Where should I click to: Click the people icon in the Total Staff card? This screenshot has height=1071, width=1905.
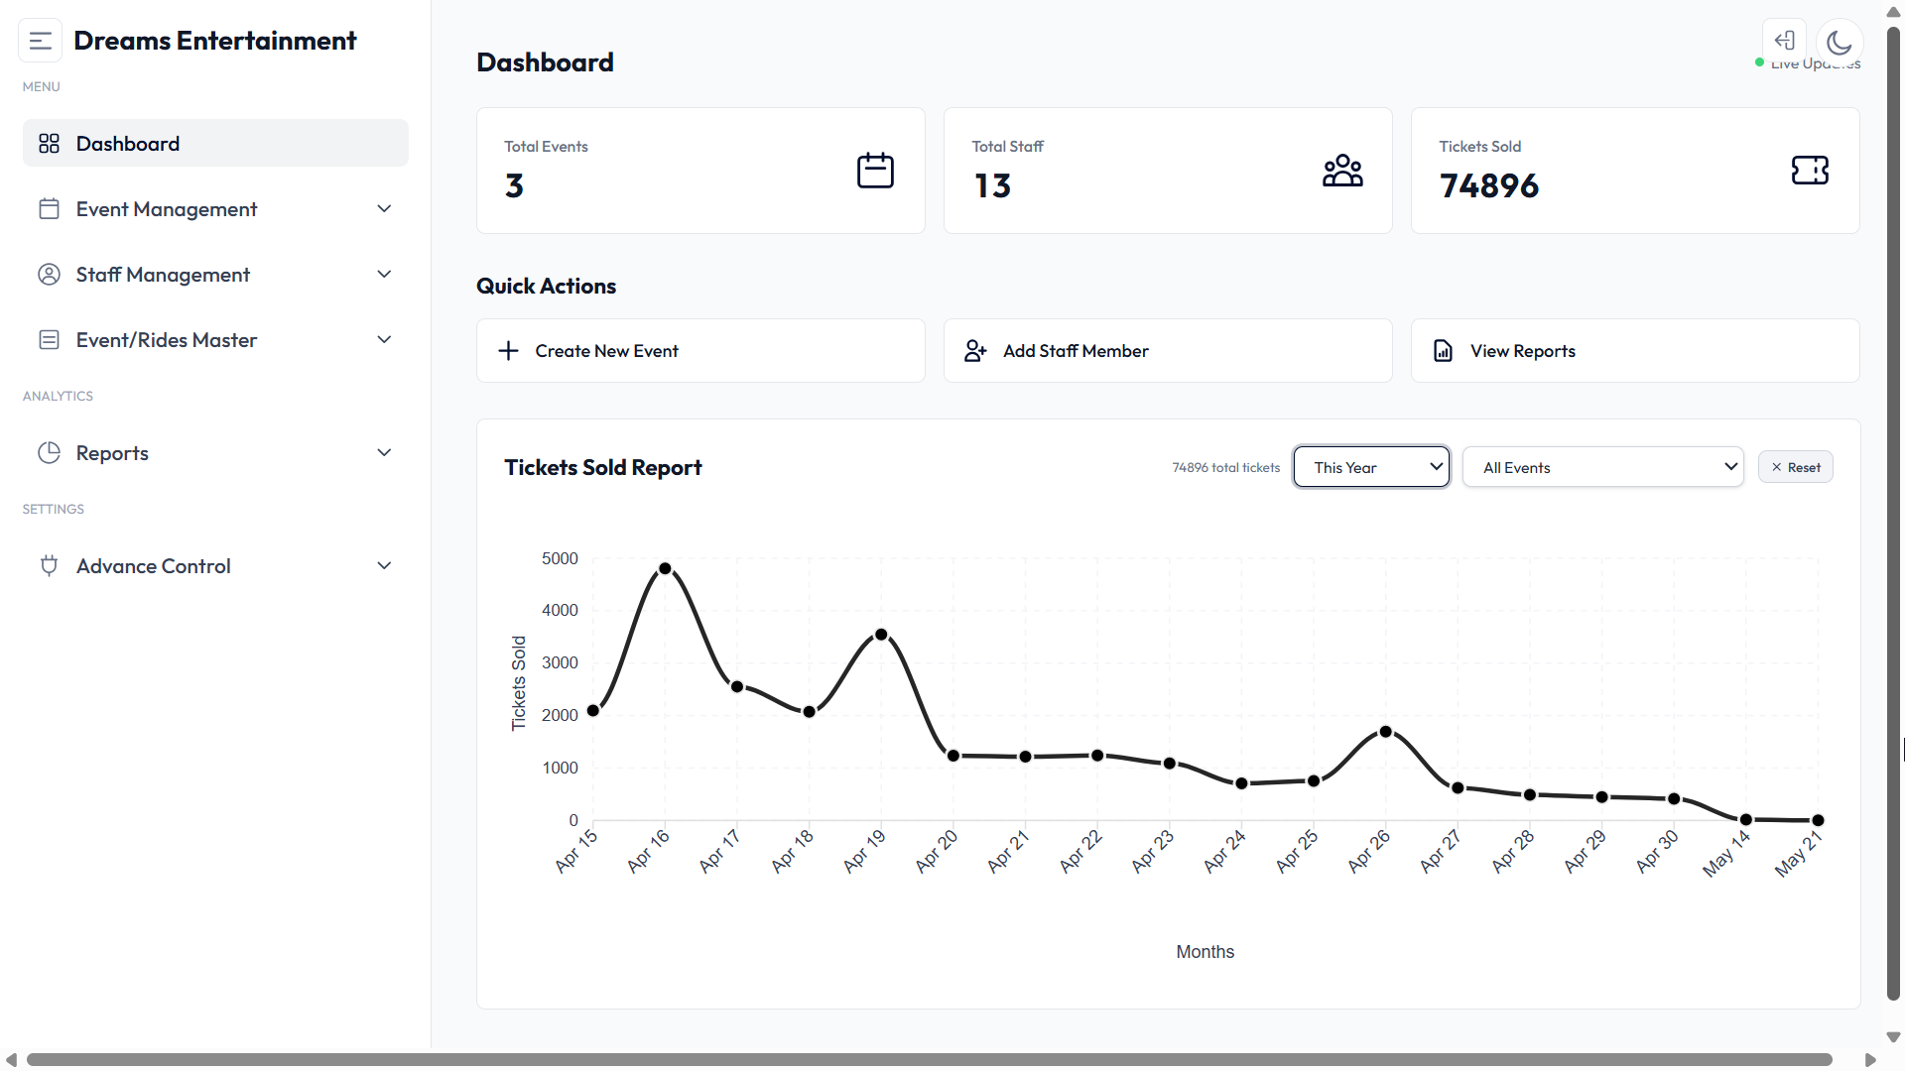point(1342,171)
